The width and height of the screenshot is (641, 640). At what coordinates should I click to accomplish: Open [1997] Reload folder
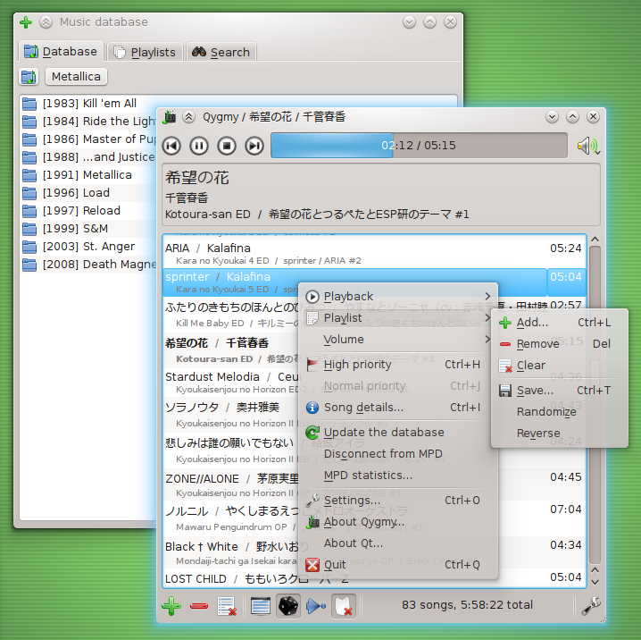coord(89,211)
